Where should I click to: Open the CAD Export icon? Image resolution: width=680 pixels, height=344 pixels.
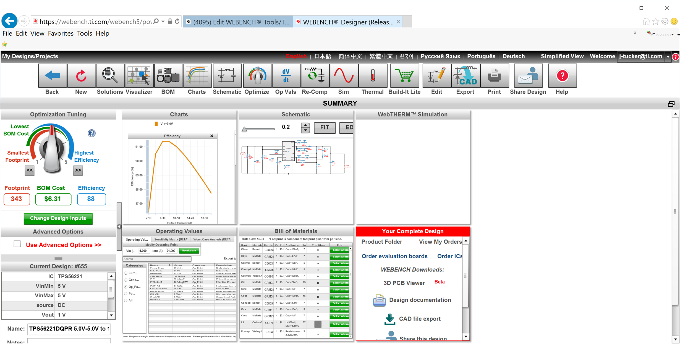click(x=465, y=76)
